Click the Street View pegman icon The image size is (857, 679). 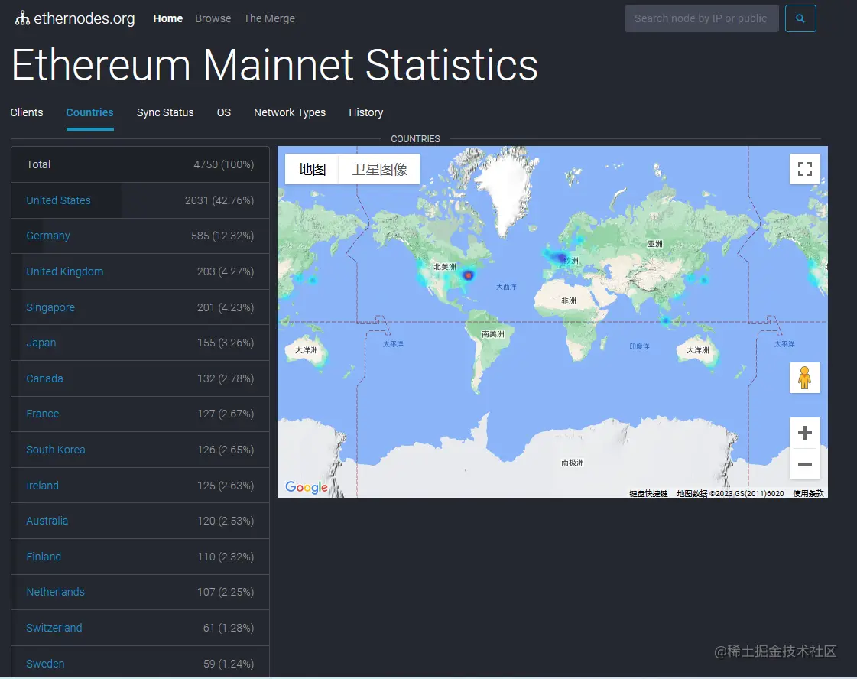click(804, 378)
